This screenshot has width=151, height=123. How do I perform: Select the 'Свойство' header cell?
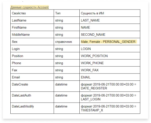(x=32, y=13)
